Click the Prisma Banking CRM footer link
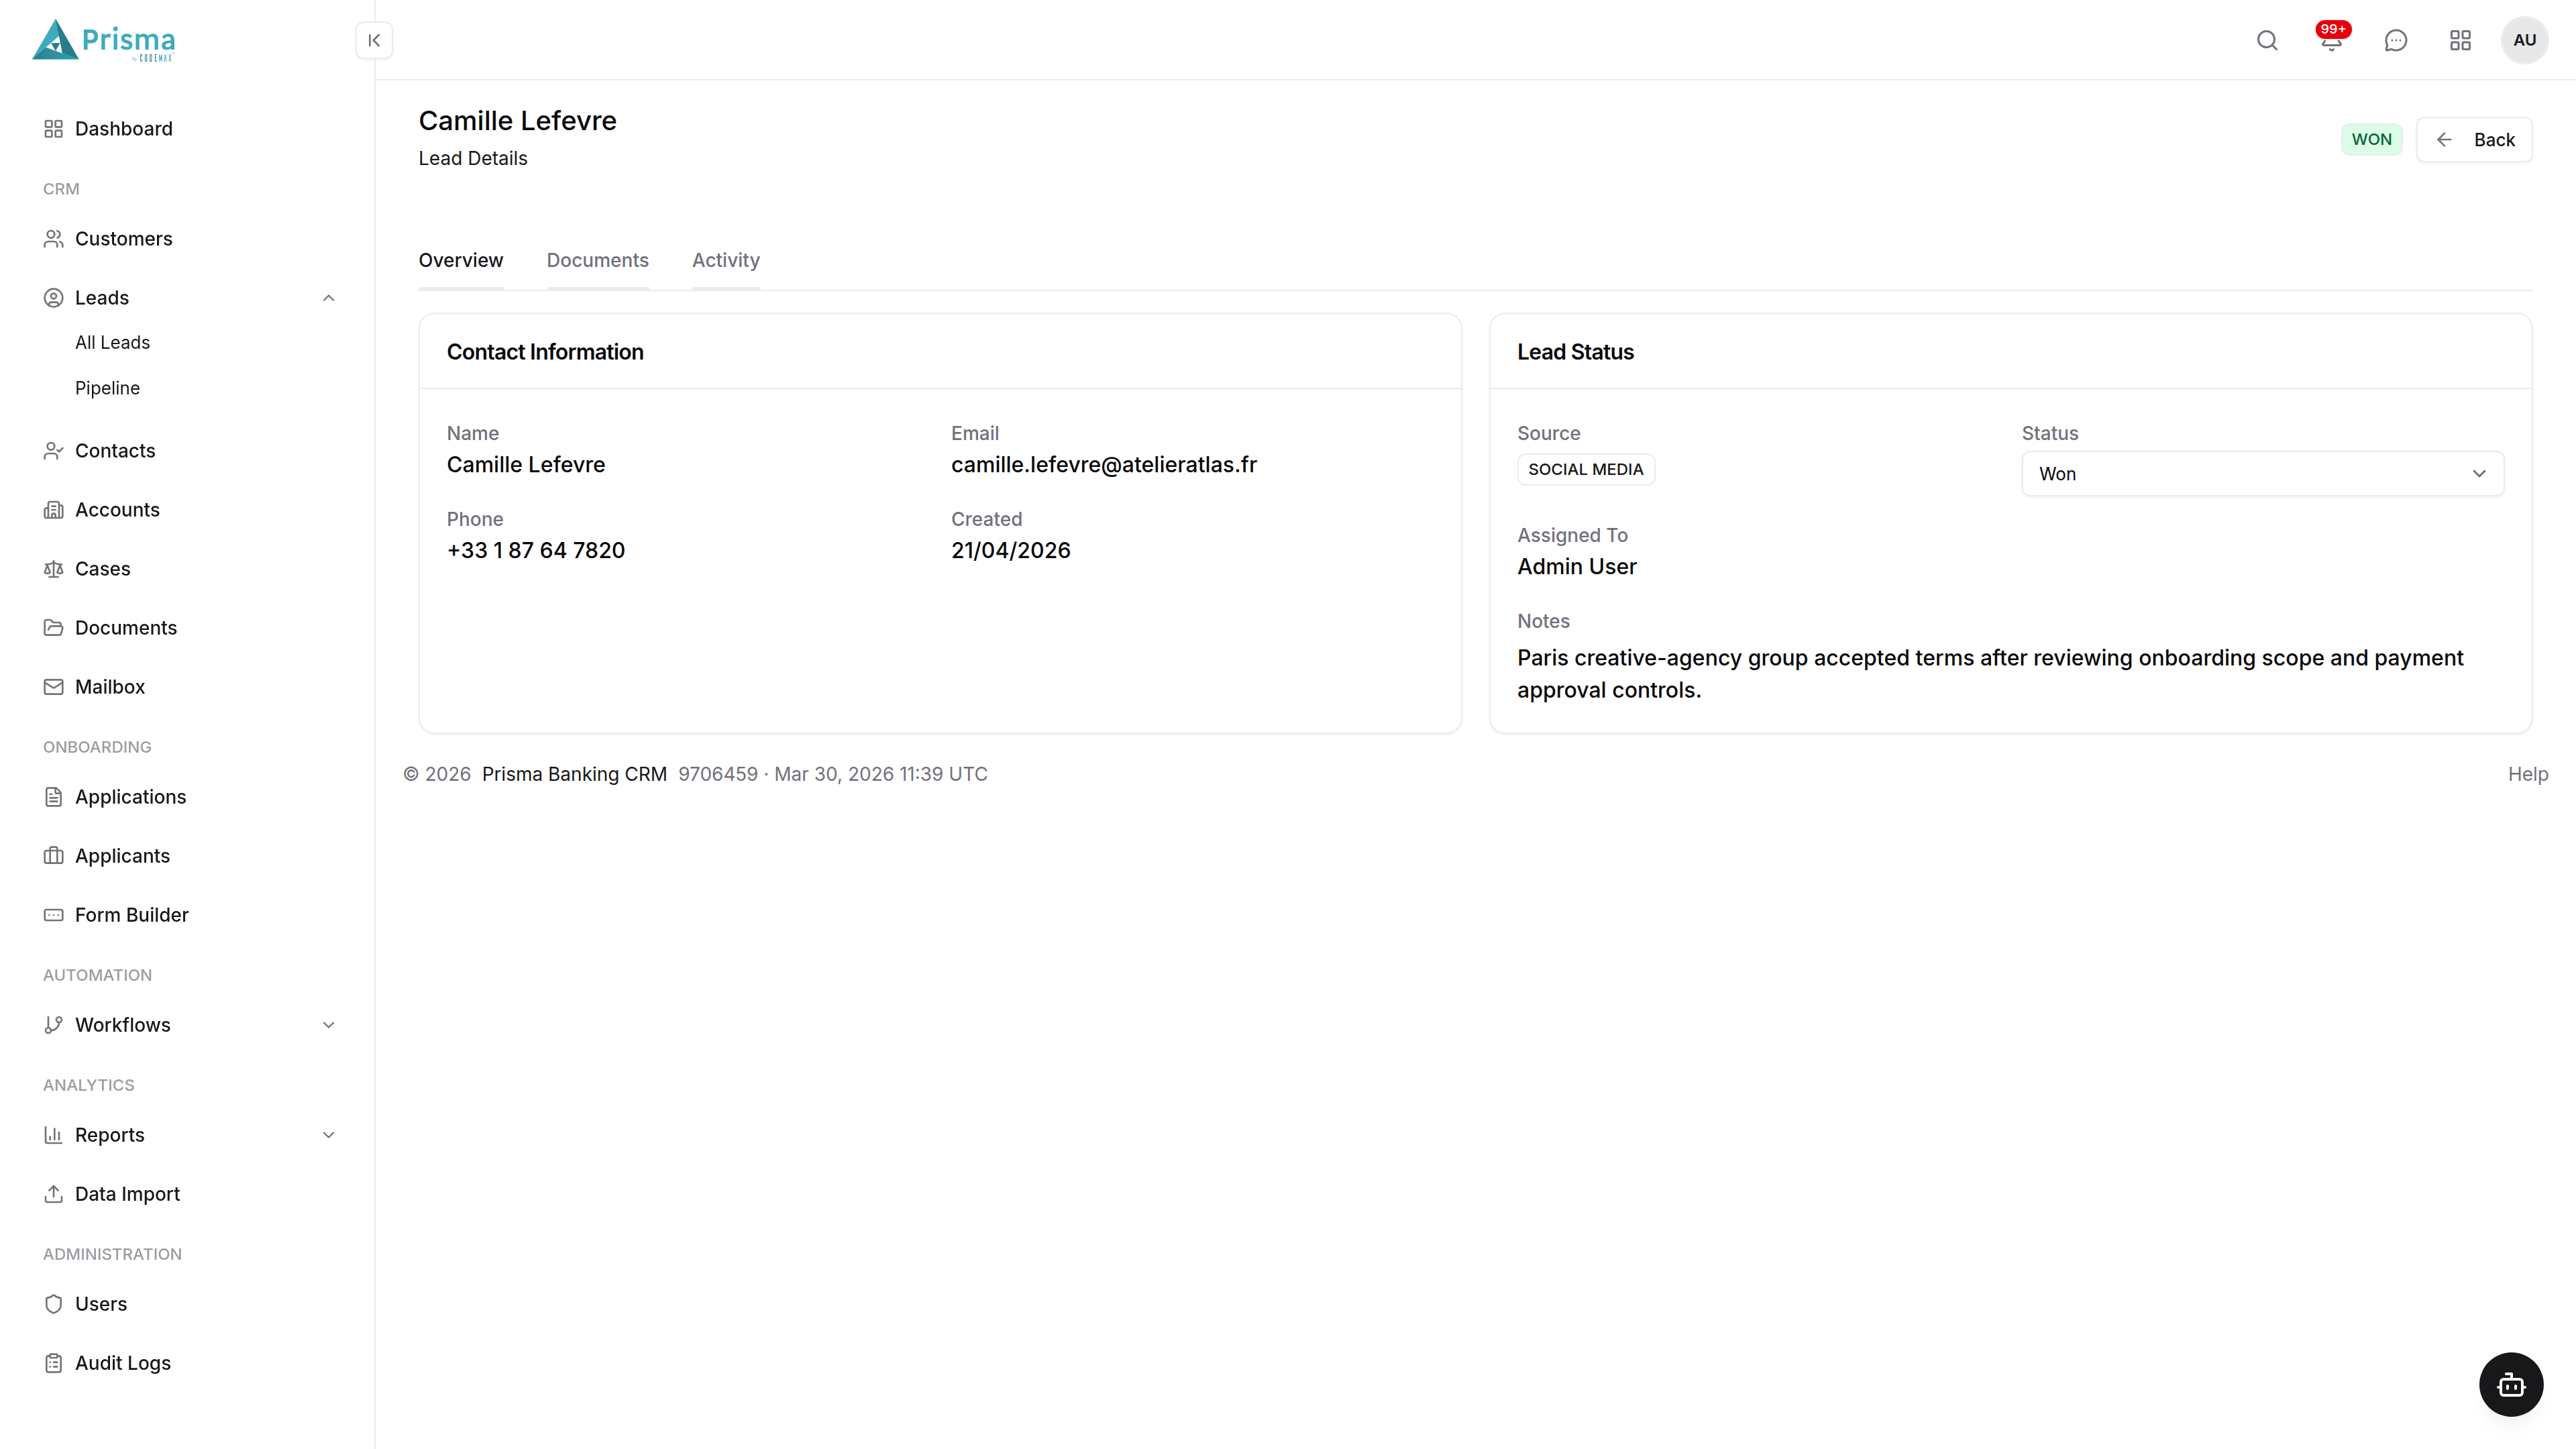Viewport: 2576px width, 1449px height. (x=574, y=774)
